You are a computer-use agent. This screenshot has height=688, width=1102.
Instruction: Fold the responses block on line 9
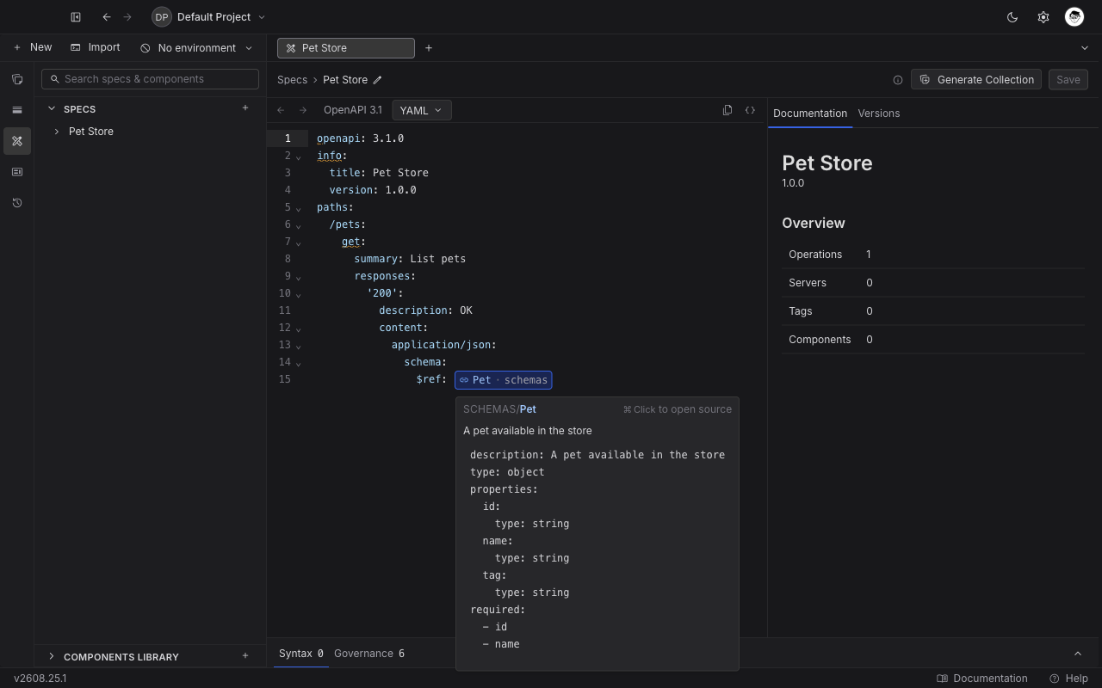(299, 277)
